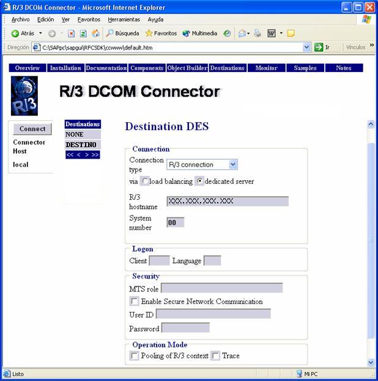Screen dimensions: 378x381
Task: Jump to first destination with <<
Action: tap(70, 155)
